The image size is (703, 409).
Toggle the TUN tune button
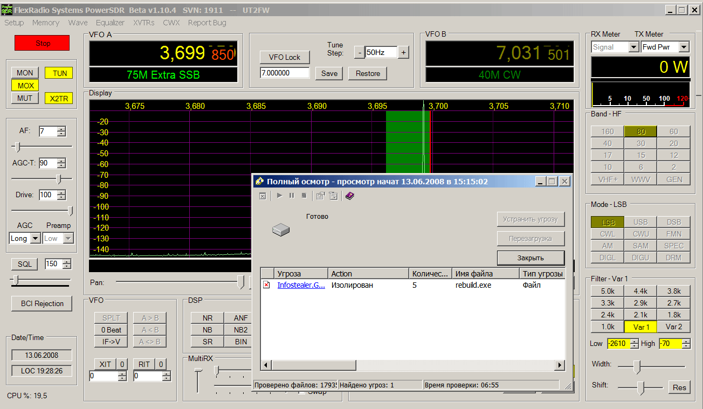(x=59, y=73)
